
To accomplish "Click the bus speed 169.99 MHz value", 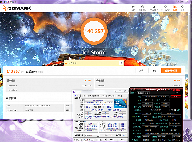I will (x=91, y=128).
